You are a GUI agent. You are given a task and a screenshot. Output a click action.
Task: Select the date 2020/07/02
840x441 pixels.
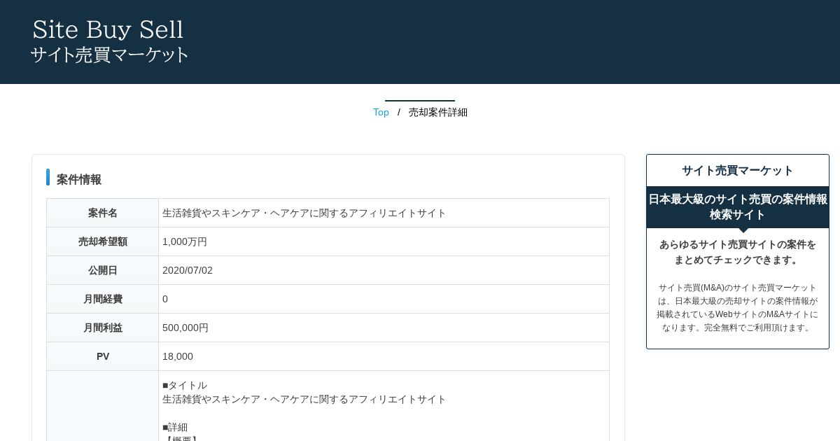[188, 270]
